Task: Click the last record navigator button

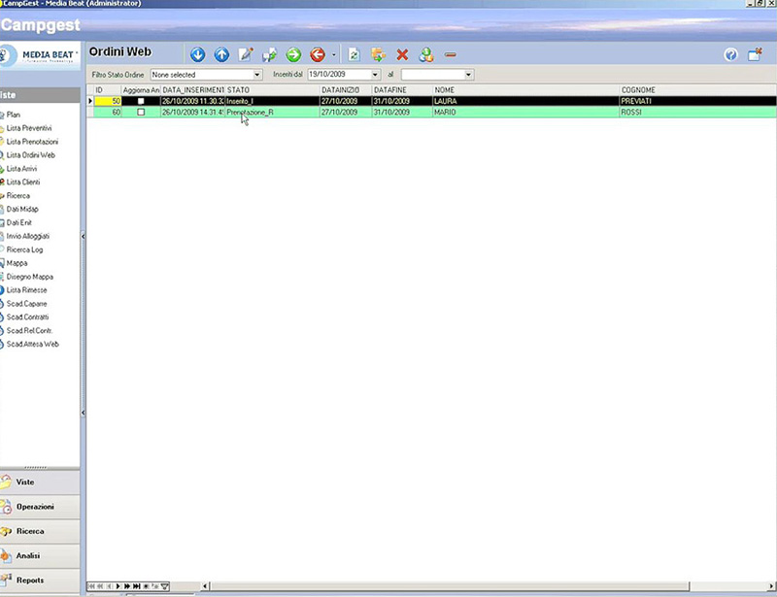Action: (137, 586)
